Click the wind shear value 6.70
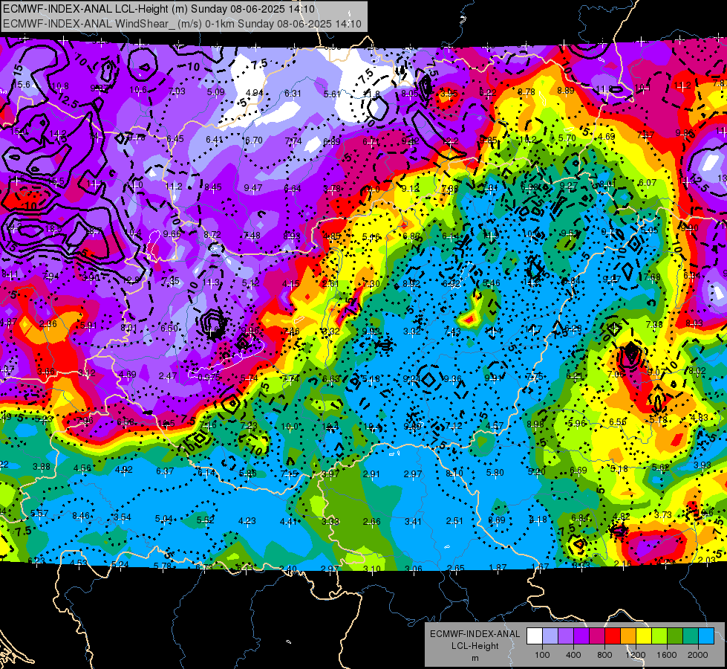The height and width of the screenshot is (669, 727). point(254,140)
